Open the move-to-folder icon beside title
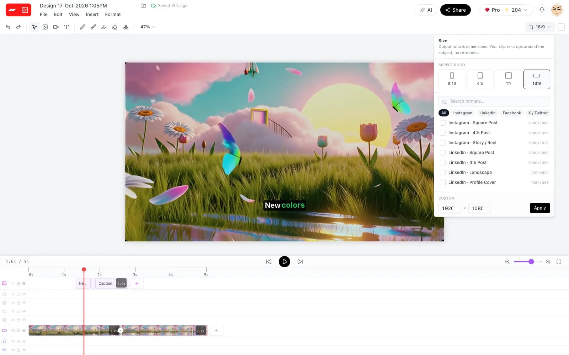Screen dimensions: 569x355 144,6
